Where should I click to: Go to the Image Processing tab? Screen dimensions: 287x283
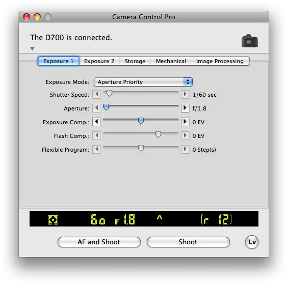click(220, 61)
